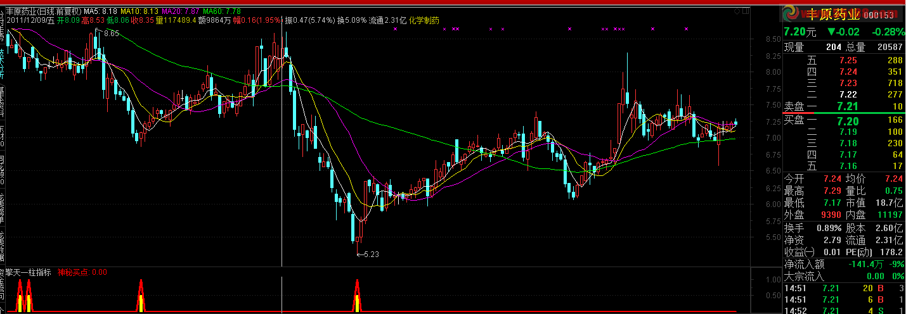Click the 大宗流入 0.00 row

(x=844, y=276)
